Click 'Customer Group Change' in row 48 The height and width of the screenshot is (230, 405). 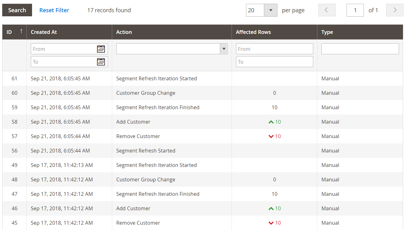tap(146, 179)
